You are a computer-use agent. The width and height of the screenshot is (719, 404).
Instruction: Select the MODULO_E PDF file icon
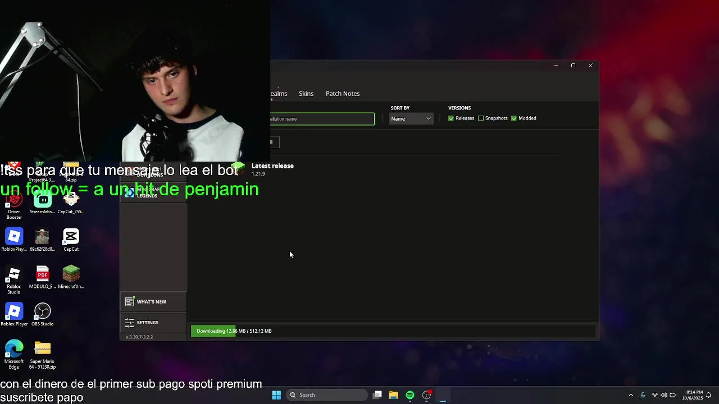pos(42,278)
